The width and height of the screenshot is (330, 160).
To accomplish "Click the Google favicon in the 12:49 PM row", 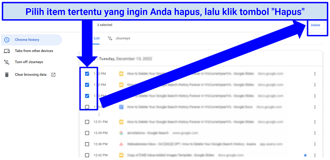I will (121, 133).
